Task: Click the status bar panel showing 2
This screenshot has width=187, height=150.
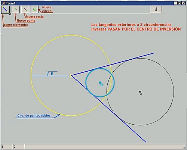Action: click(x=19, y=147)
